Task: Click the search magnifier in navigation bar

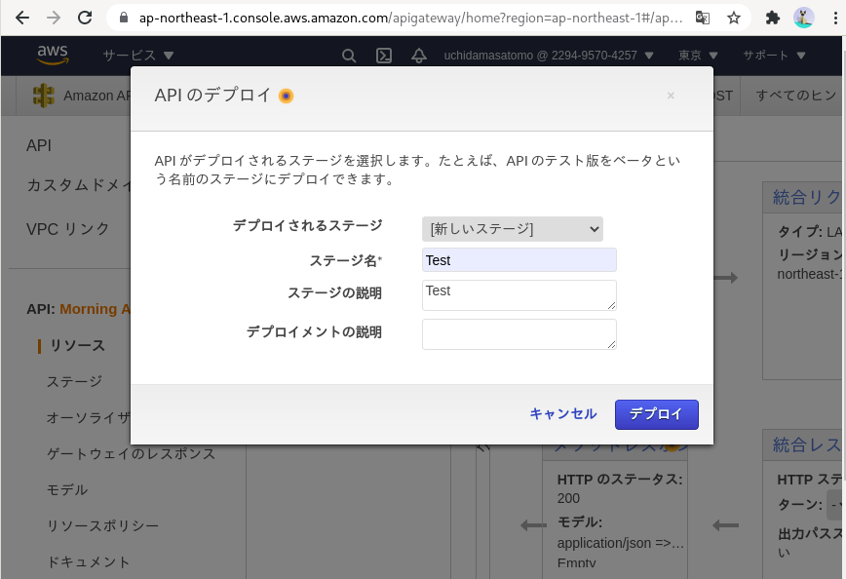Action: point(349,56)
